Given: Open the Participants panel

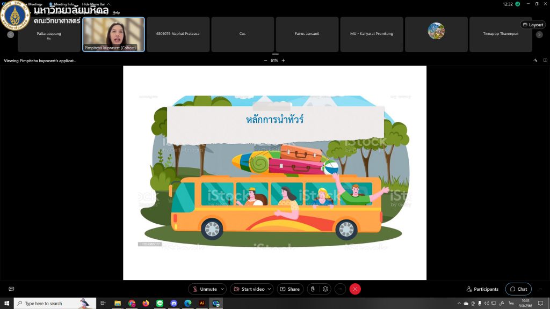Looking at the screenshot, I should pos(482,289).
